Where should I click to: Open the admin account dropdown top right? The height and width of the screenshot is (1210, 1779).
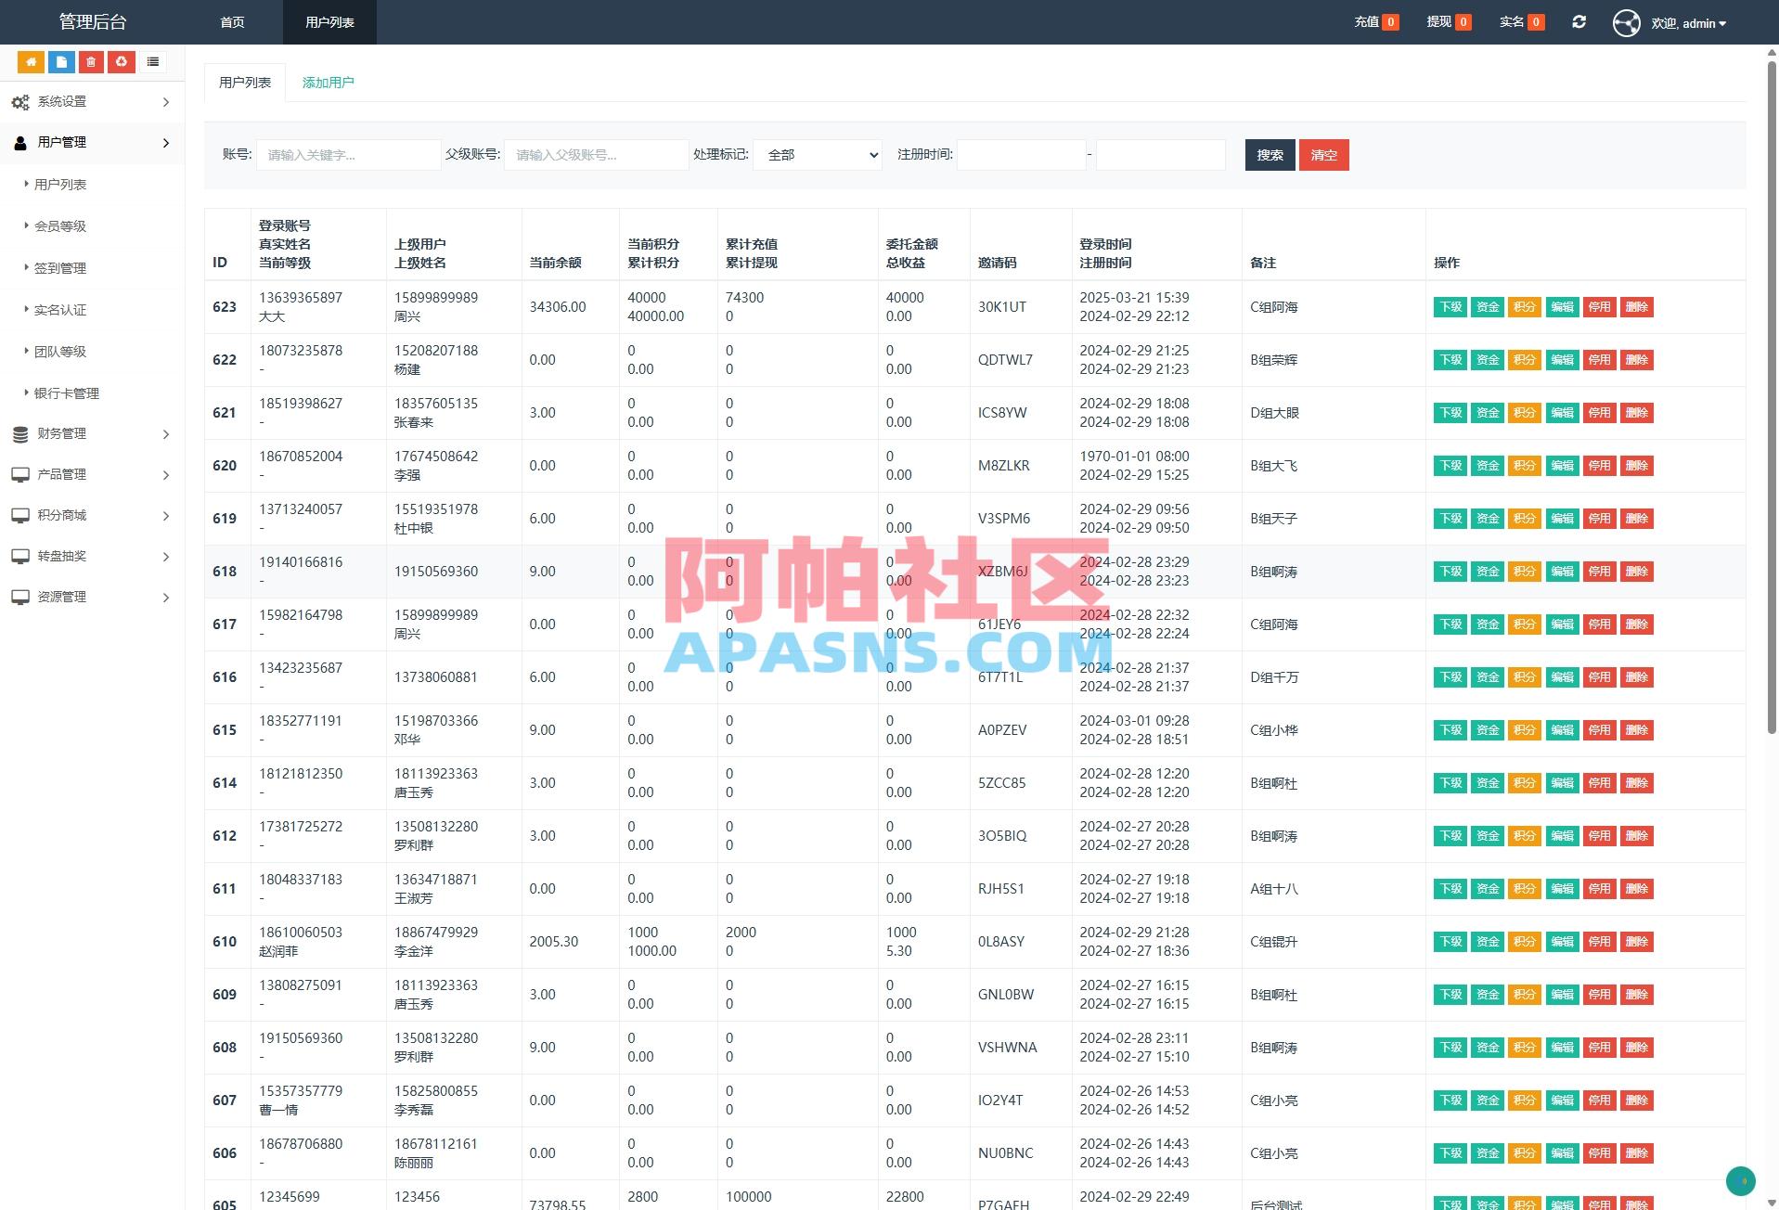(1687, 22)
